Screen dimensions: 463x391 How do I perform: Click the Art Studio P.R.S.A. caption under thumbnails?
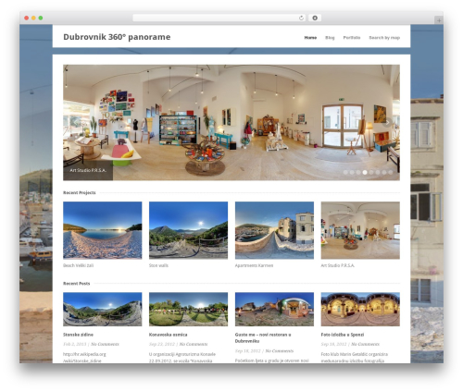tap(338, 265)
